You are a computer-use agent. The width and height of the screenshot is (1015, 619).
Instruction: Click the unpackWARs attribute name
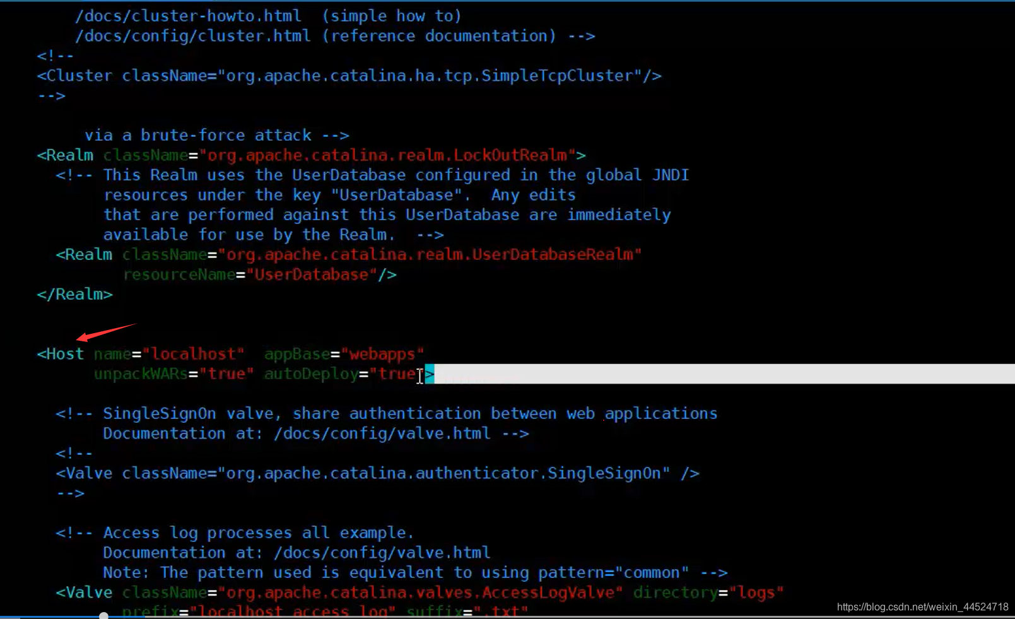[x=141, y=374]
